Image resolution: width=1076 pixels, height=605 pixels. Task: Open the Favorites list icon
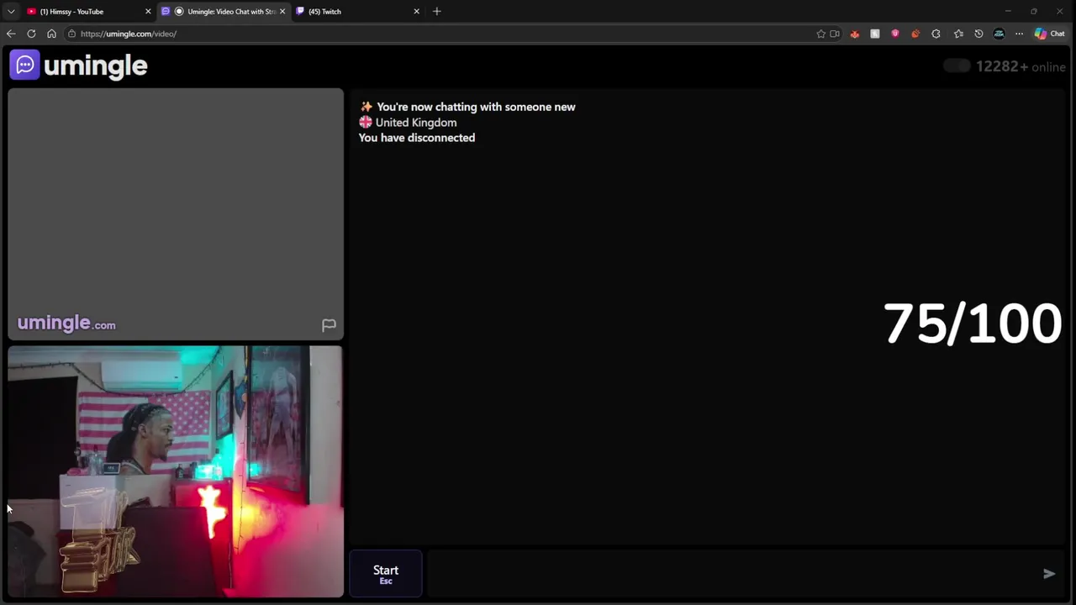click(958, 34)
